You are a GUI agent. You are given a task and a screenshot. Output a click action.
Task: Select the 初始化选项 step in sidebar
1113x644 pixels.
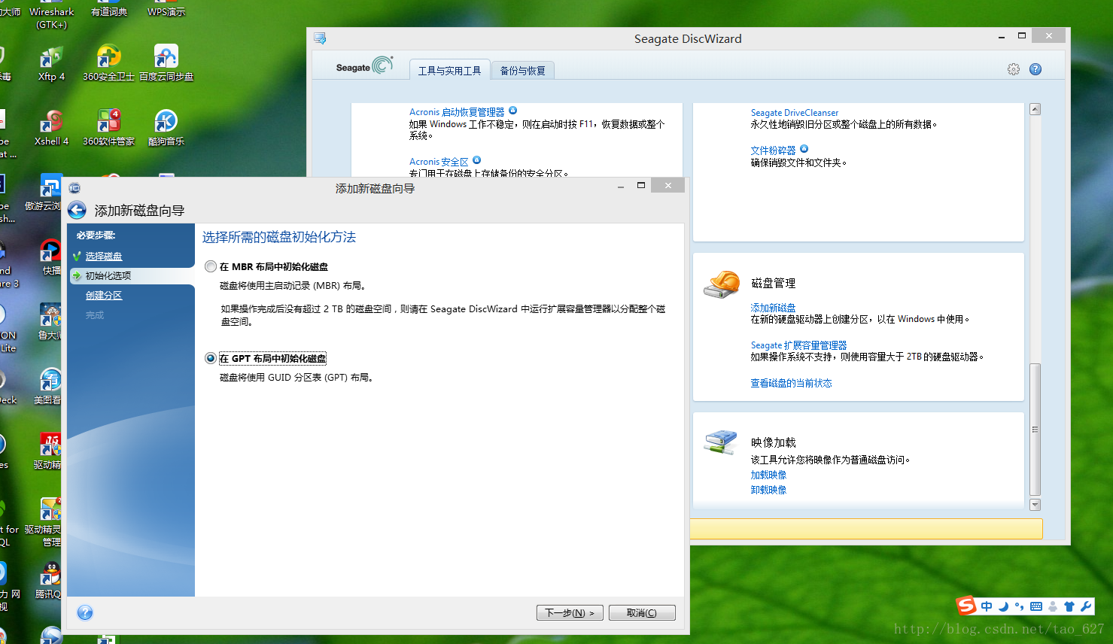point(108,276)
